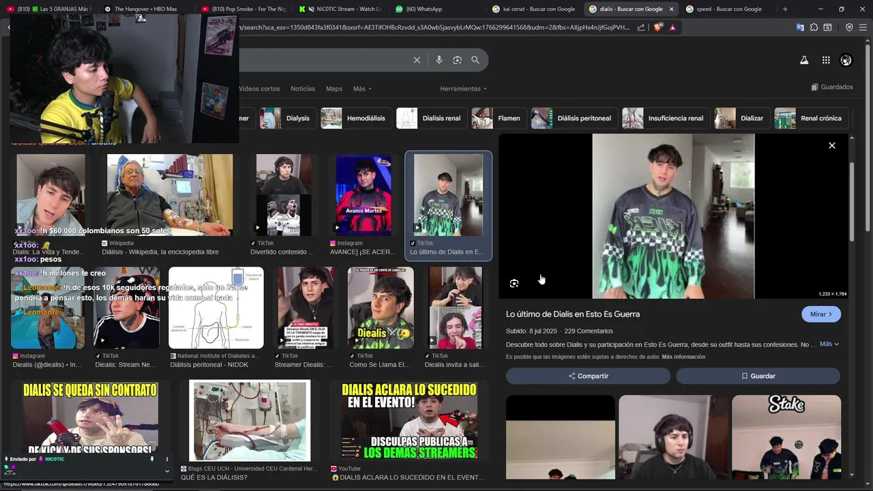Open the new tab plus button
The height and width of the screenshot is (491, 873).
pos(785,9)
